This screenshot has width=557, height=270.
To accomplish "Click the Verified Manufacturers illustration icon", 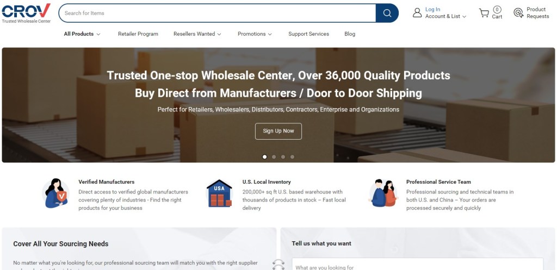I will 55,193.
